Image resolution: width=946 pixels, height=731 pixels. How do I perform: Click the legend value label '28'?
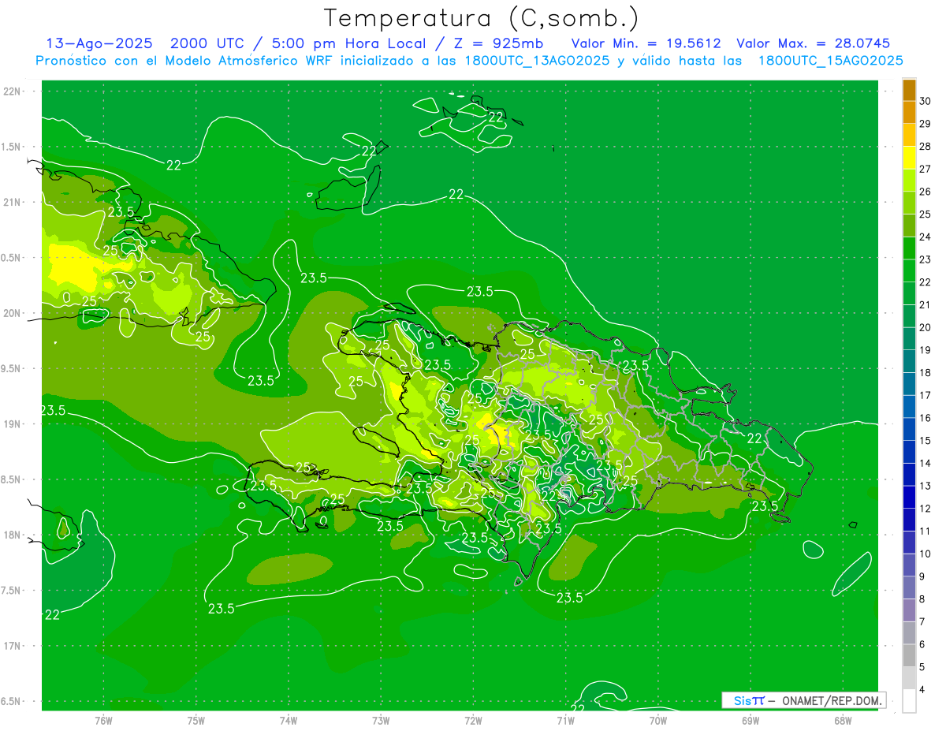click(x=926, y=147)
